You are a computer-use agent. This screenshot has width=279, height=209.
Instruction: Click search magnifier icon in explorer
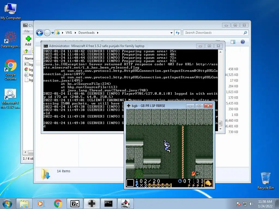pos(245,33)
